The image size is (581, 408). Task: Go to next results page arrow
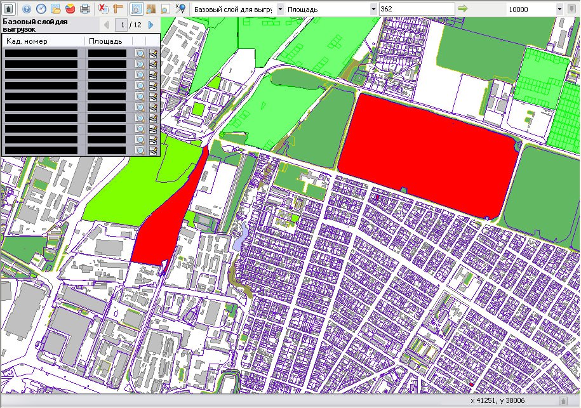(x=151, y=25)
